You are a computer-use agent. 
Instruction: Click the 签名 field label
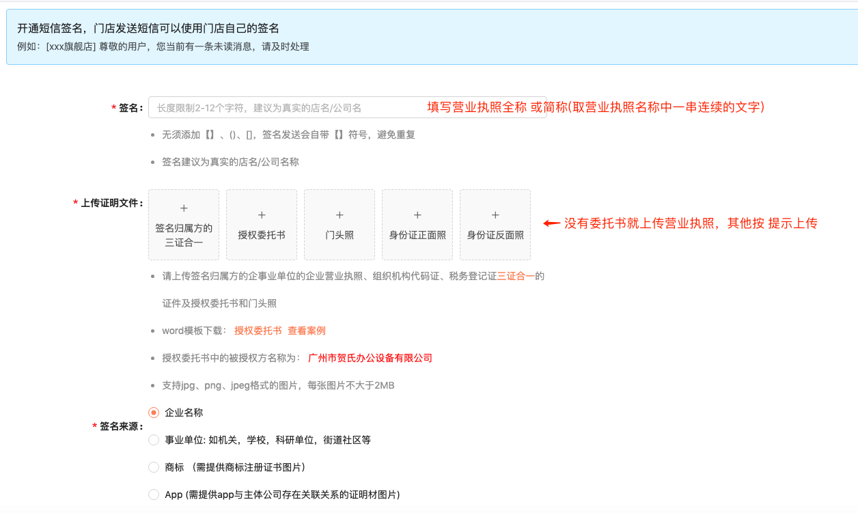130,108
